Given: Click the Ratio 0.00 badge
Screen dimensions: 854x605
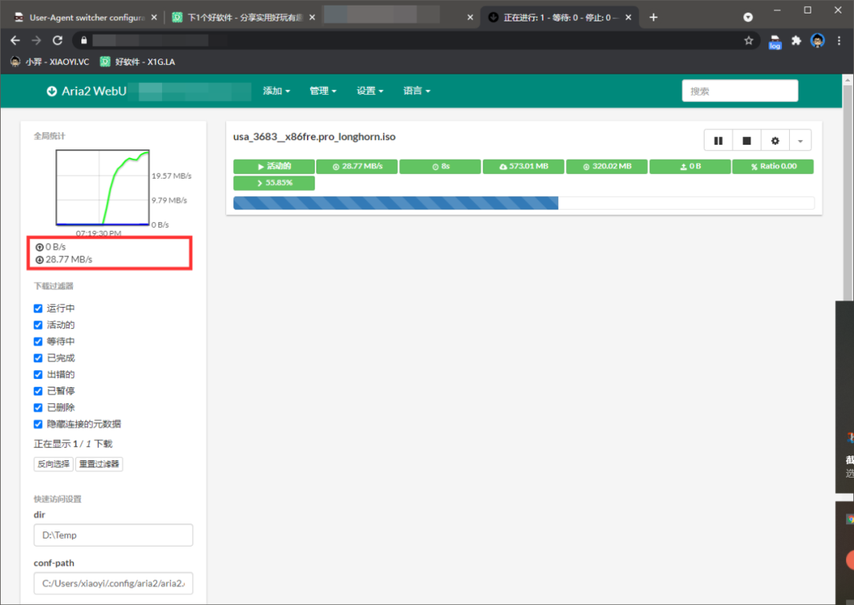Looking at the screenshot, I should [773, 167].
